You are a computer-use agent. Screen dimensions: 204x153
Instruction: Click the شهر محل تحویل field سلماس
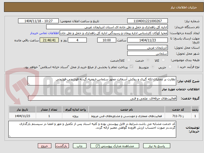pos(148,53)
